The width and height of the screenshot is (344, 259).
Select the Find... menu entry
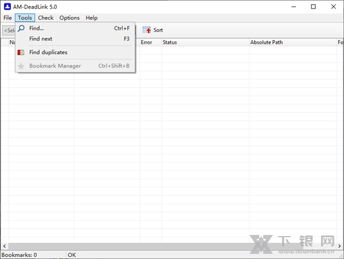(37, 28)
